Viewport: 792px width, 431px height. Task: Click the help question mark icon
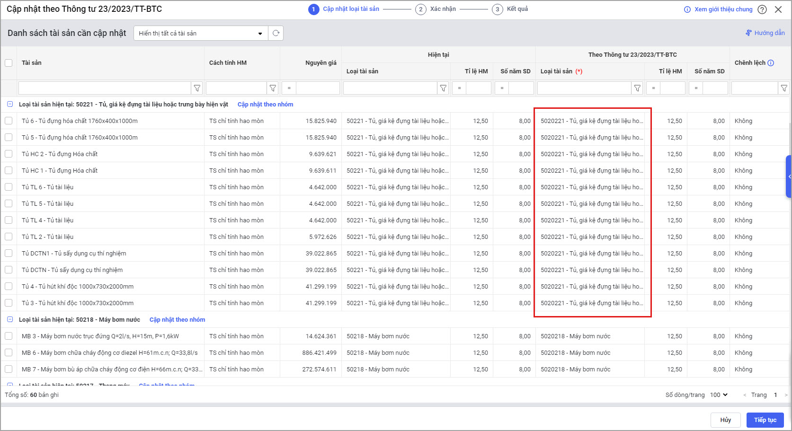762,9
